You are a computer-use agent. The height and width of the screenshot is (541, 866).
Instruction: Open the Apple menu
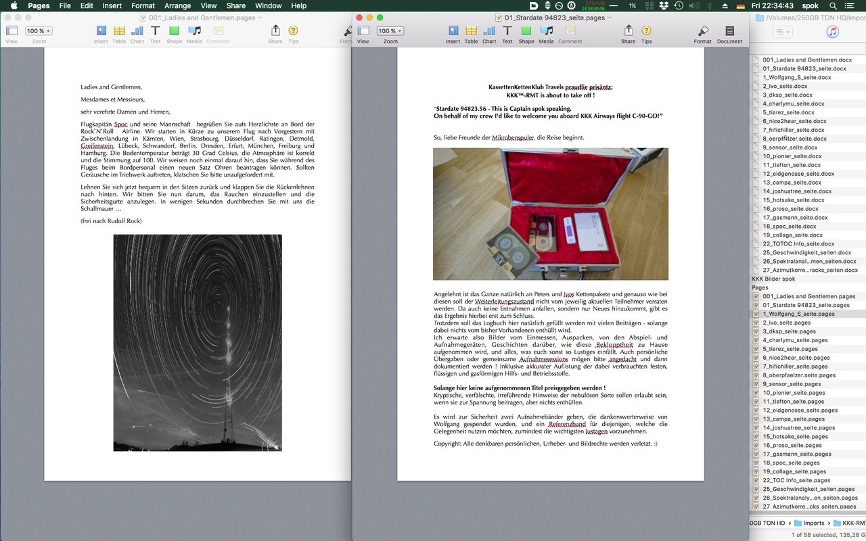(x=14, y=5)
